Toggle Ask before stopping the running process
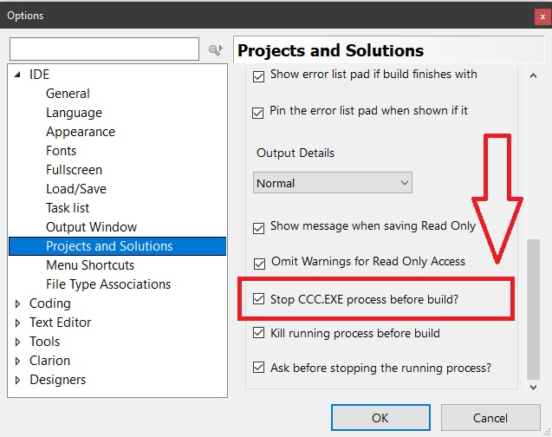This screenshot has width=552, height=437. 258,368
